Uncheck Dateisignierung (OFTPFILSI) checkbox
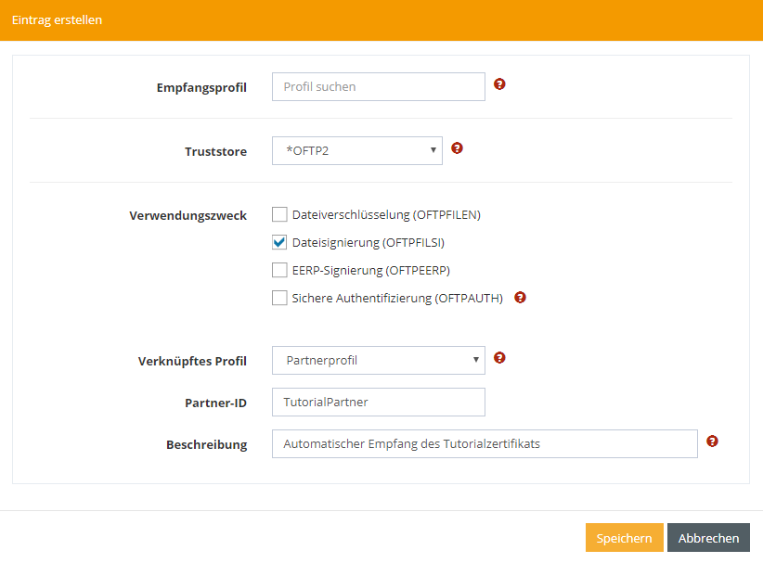The height and width of the screenshot is (563, 763). [279, 243]
